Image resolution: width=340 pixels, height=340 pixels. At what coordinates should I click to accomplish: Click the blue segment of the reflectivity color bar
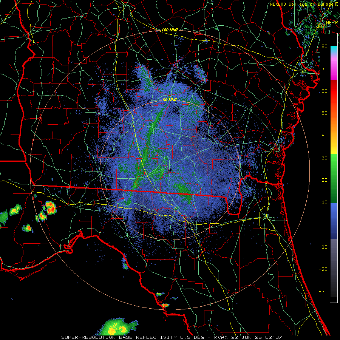[334, 221]
